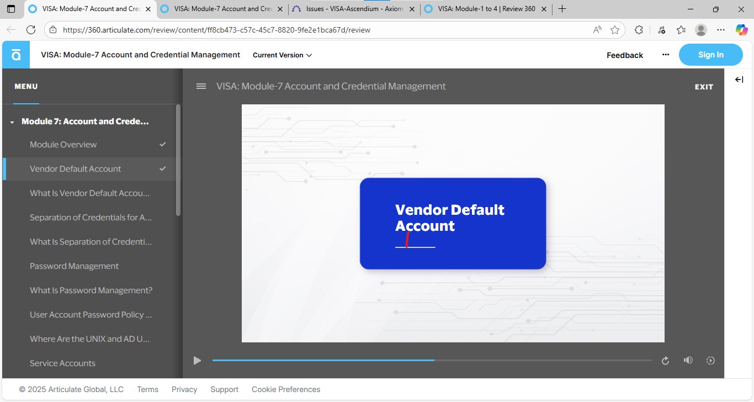This screenshot has height=402, width=754.
Task: Click EXIT in the course player
Action: pos(704,87)
